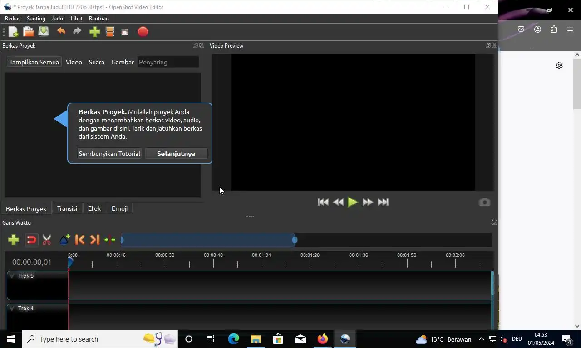Viewport: 581px width, 348px height.
Task: Toggle the razor scissors tool
Action: point(47,240)
